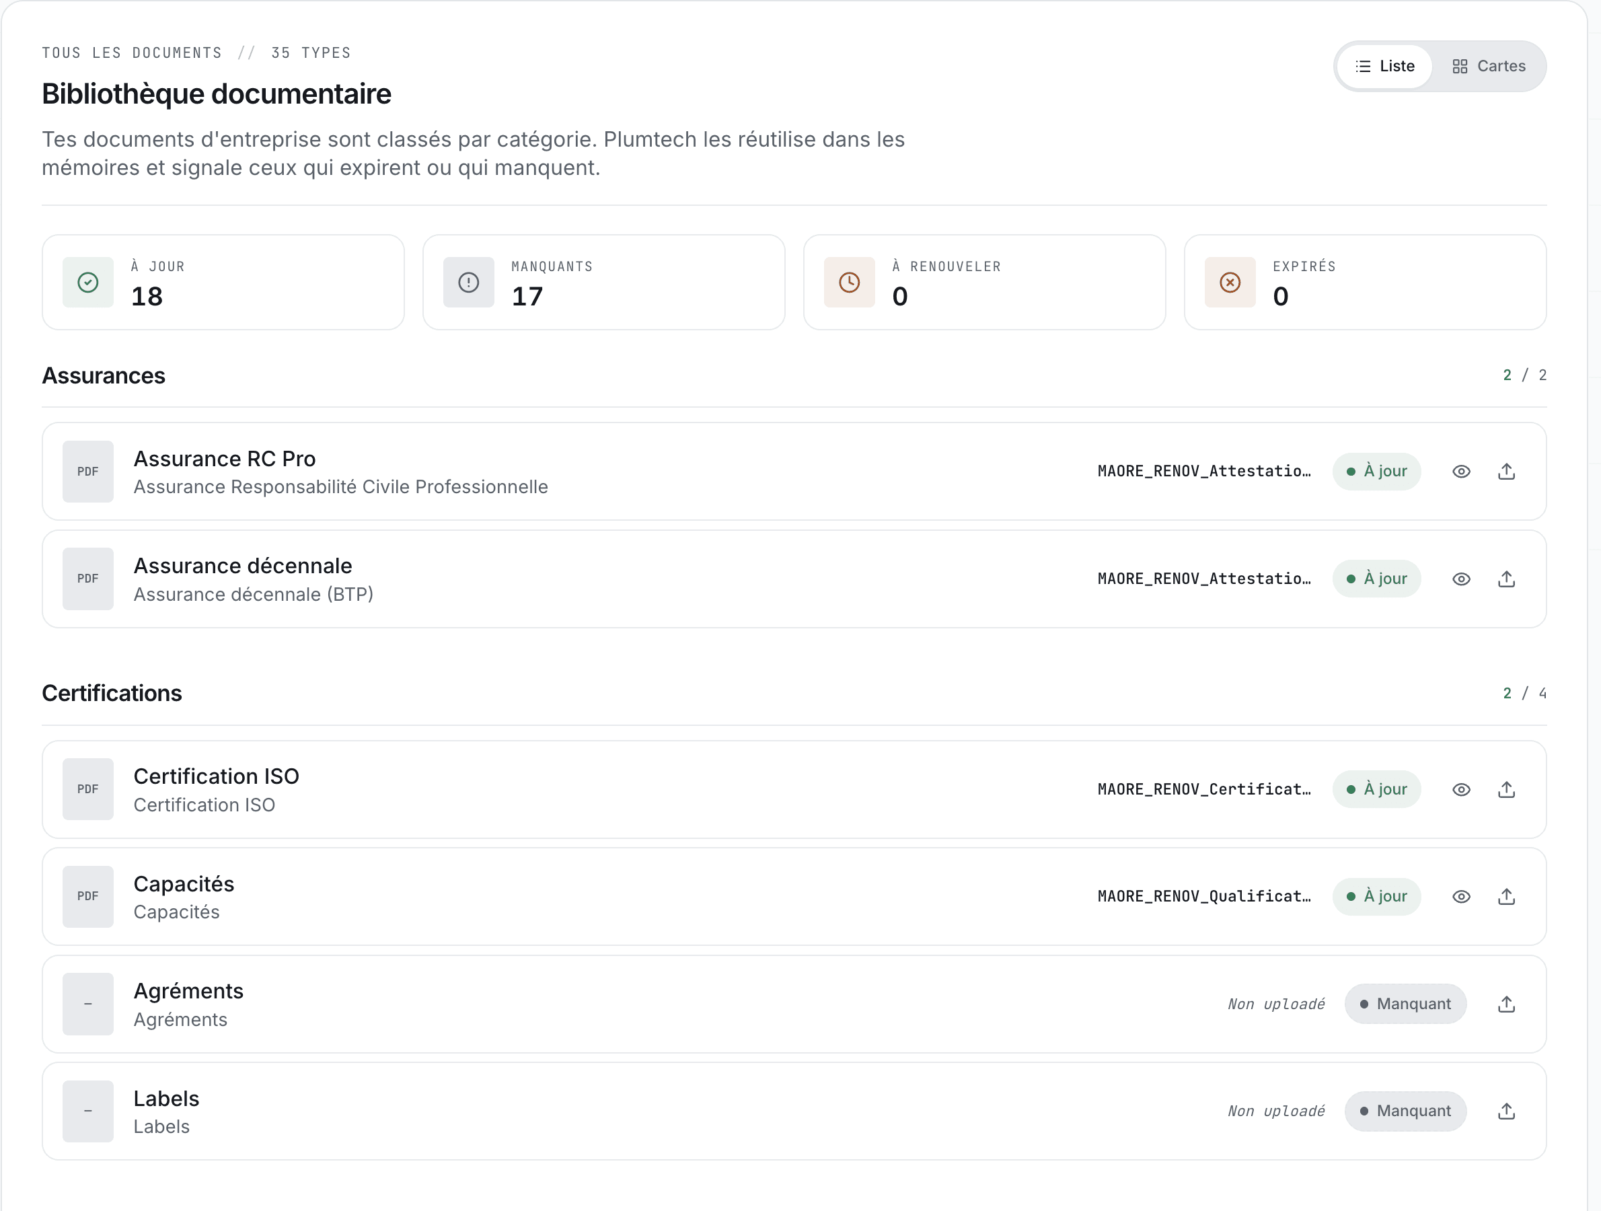
Task: Click the empty file badge of Agréments
Action: pos(87,1004)
